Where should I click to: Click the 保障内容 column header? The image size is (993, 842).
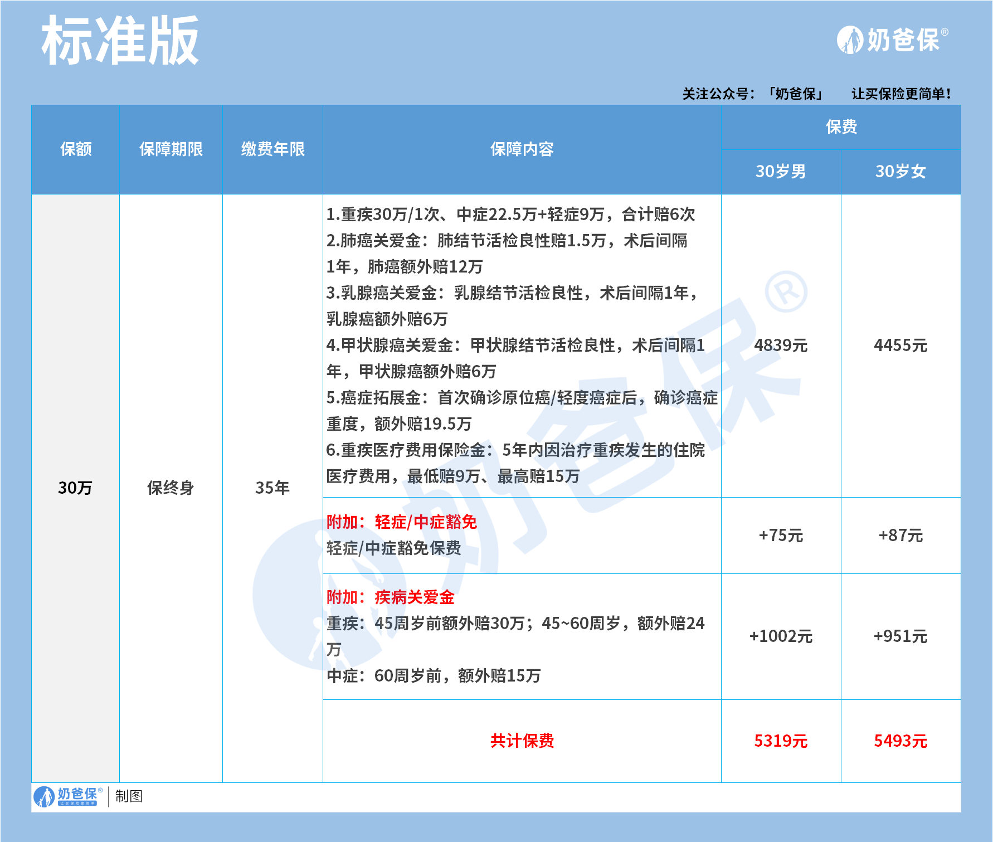522,149
